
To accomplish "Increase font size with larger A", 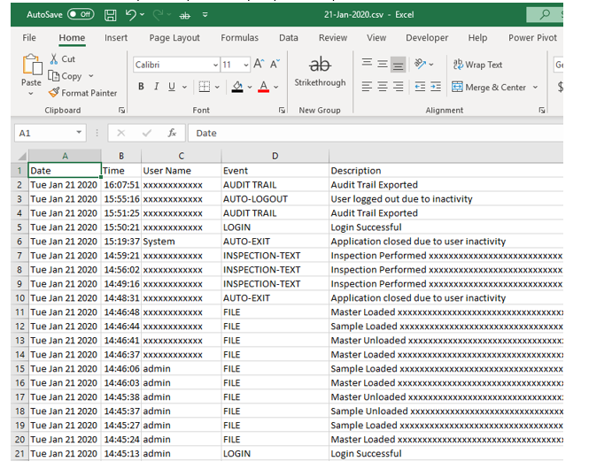I will (259, 65).
